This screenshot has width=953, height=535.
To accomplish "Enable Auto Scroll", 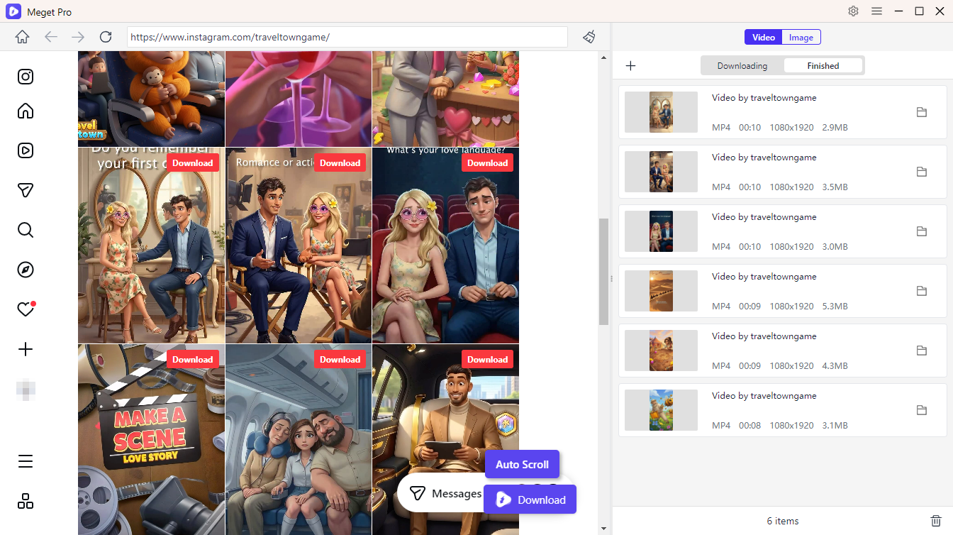I will [522, 463].
